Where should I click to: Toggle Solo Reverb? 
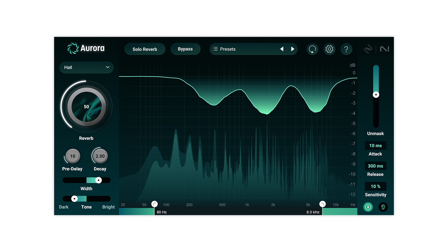[x=145, y=49]
